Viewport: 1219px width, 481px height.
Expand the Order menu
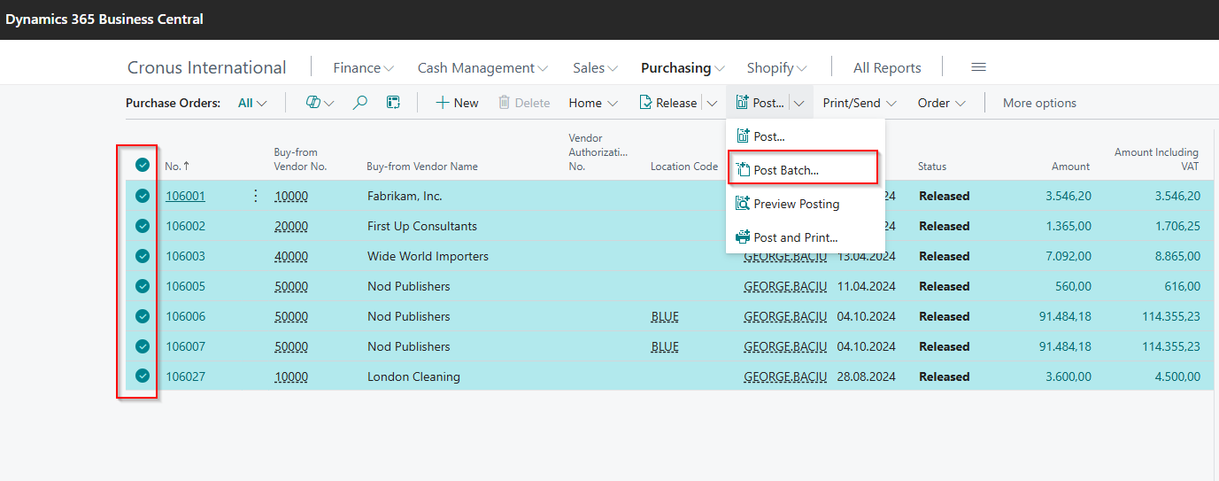point(942,103)
